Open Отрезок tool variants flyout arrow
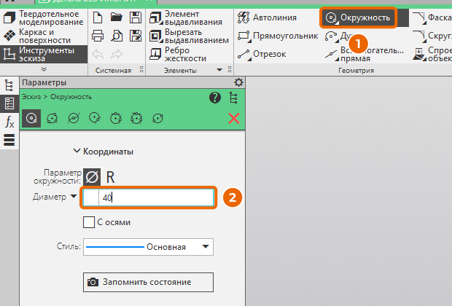Viewport: 452px width, 306px height. tap(249, 59)
